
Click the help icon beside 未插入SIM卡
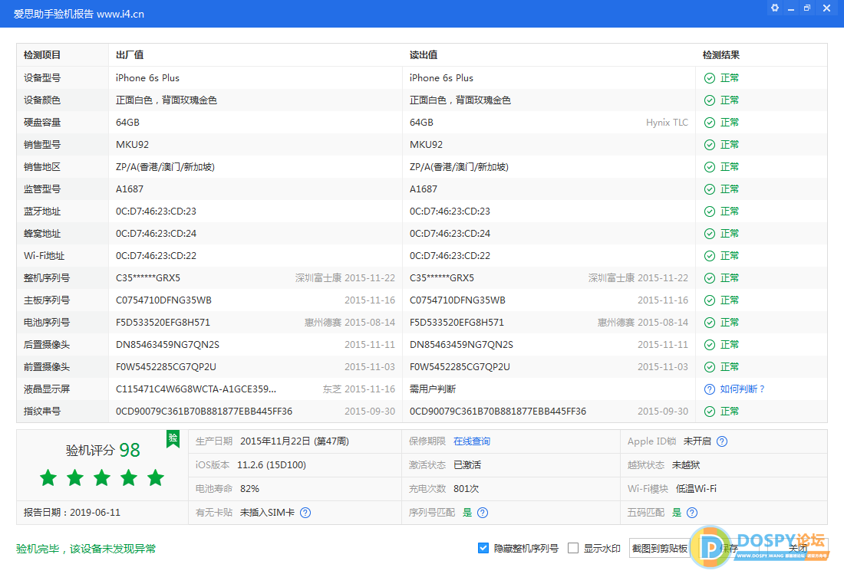coord(305,513)
